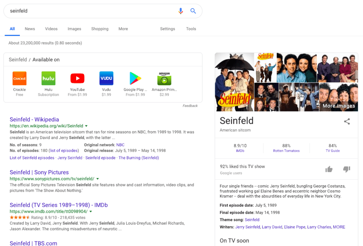This screenshot has height=246, width=363.
Task: Toggle thumbs down for this TV show
Action: coord(347,169)
